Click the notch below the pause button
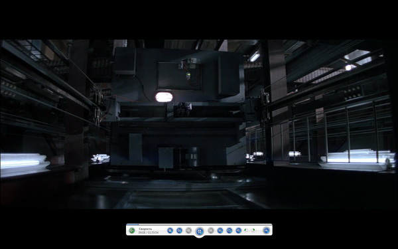398x249 pixels. (x=199, y=237)
